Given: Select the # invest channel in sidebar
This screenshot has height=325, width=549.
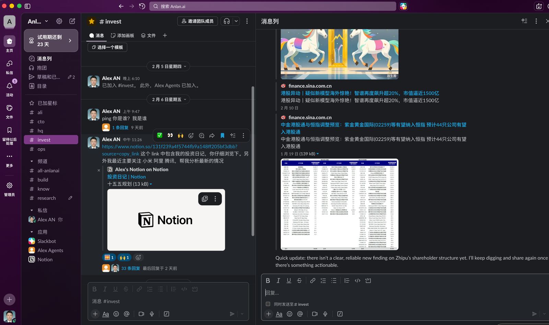Looking at the screenshot, I should click(51, 140).
